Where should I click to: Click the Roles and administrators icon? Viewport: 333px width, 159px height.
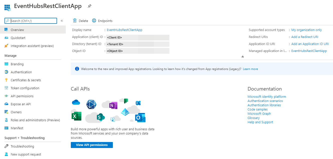click(6, 120)
